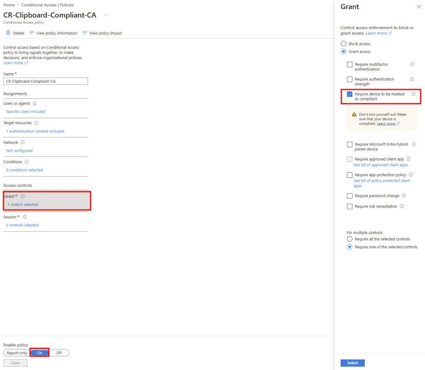Open Learn more in compliance warning
Viewport: 425px width, 370px height.
click(388, 124)
